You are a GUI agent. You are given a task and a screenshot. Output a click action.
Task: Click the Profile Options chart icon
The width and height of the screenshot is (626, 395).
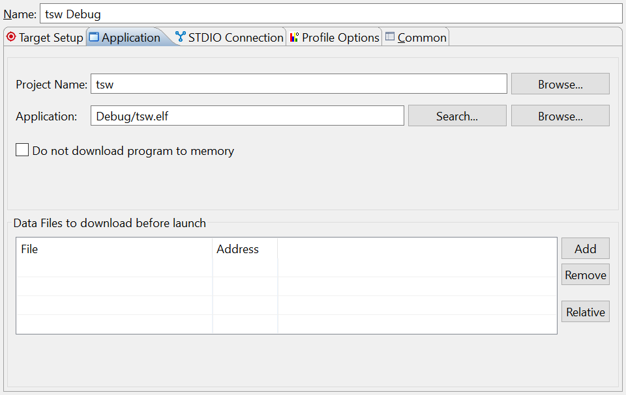(x=294, y=37)
